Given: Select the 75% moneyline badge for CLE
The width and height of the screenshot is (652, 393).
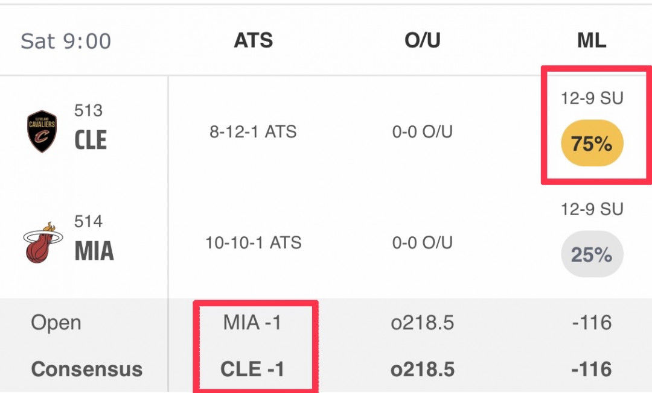Looking at the screenshot, I should tap(592, 143).
